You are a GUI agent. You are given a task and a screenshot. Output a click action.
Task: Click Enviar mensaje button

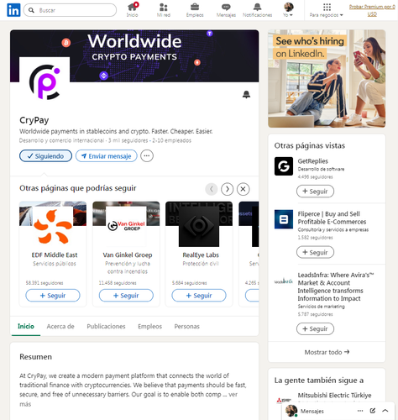point(107,156)
